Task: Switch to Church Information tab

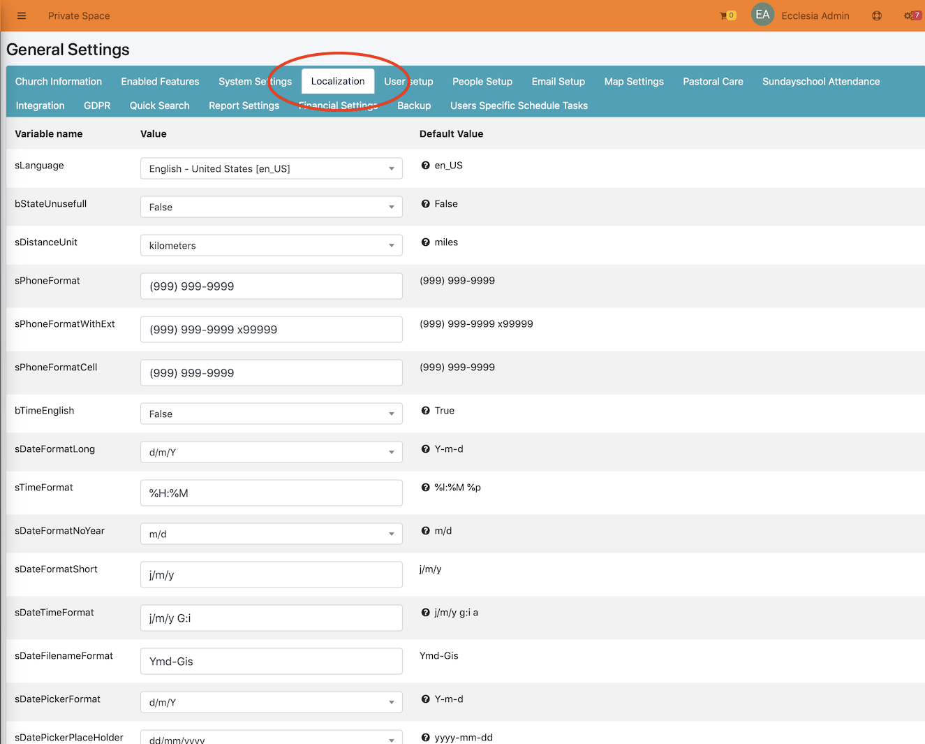Action: tap(59, 82)
